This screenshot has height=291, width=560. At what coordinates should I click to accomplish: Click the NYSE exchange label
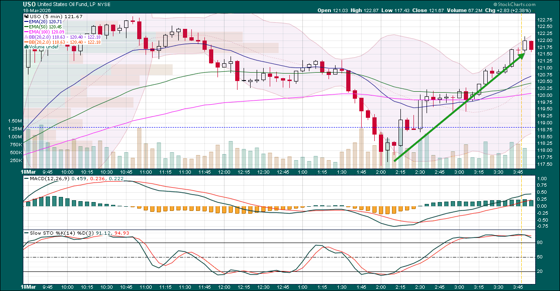(x=105, y=4)
